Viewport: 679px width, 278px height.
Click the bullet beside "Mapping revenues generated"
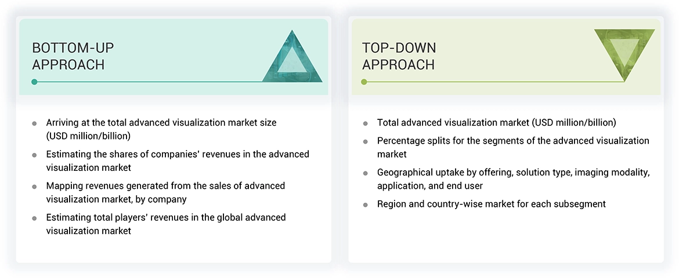click(35, 186)
